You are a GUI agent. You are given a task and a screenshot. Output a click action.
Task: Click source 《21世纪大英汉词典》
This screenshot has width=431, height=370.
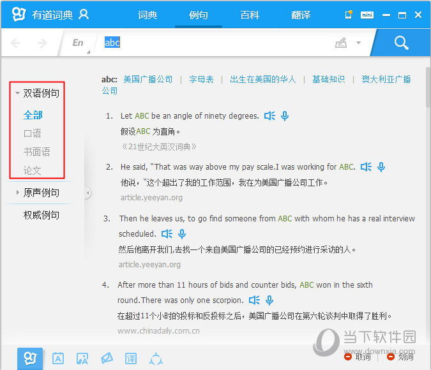click(158, 147)
